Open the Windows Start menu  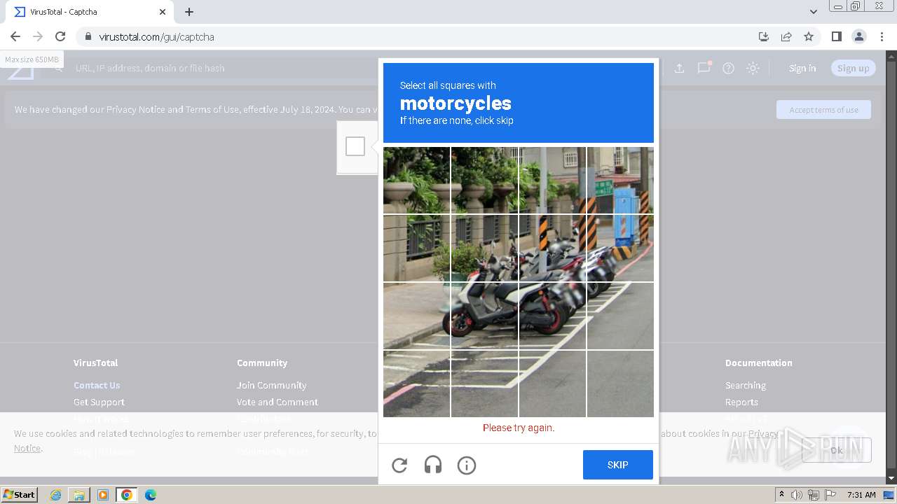[20, 494]
